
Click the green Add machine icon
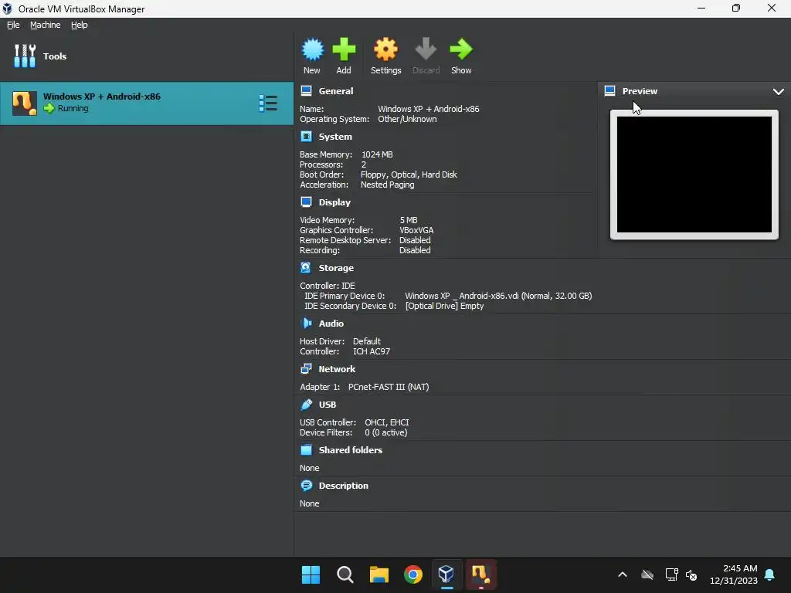click(344, 50)
